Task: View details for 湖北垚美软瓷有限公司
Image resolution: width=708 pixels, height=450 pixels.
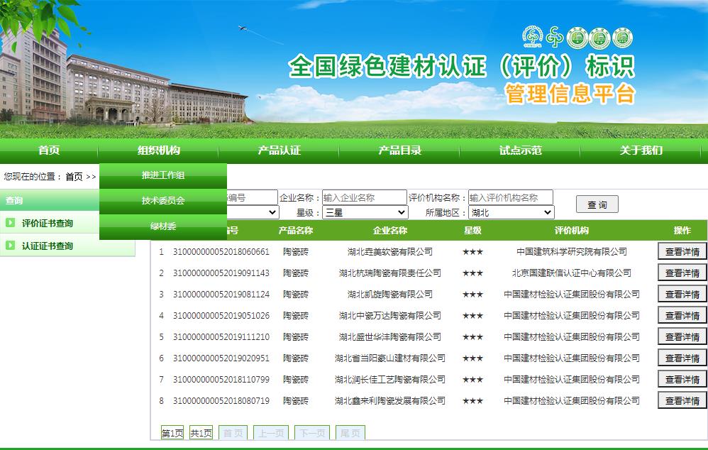Action: point(682,251)
